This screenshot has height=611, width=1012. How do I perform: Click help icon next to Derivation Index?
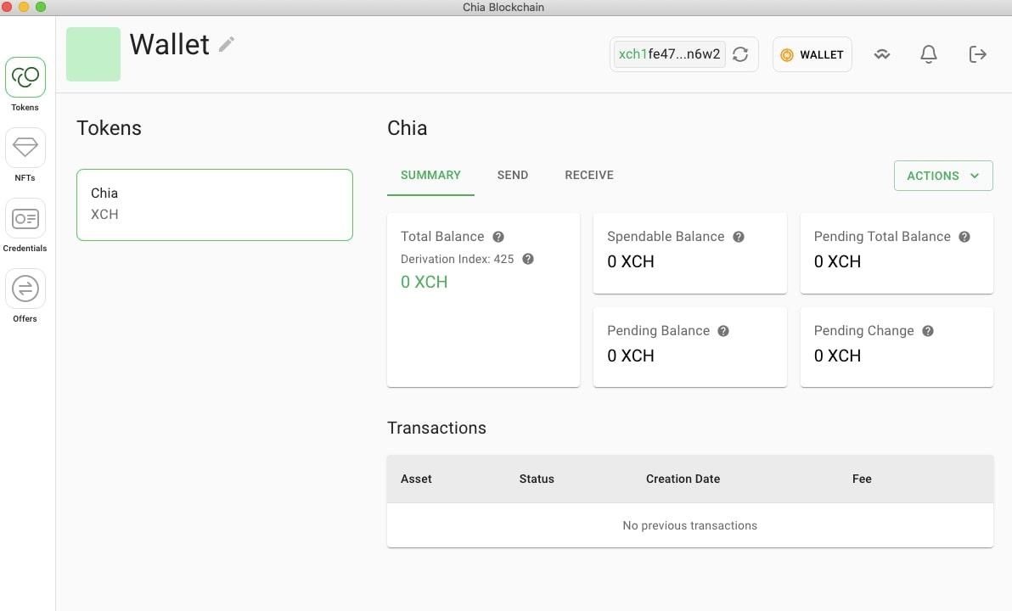528,259
